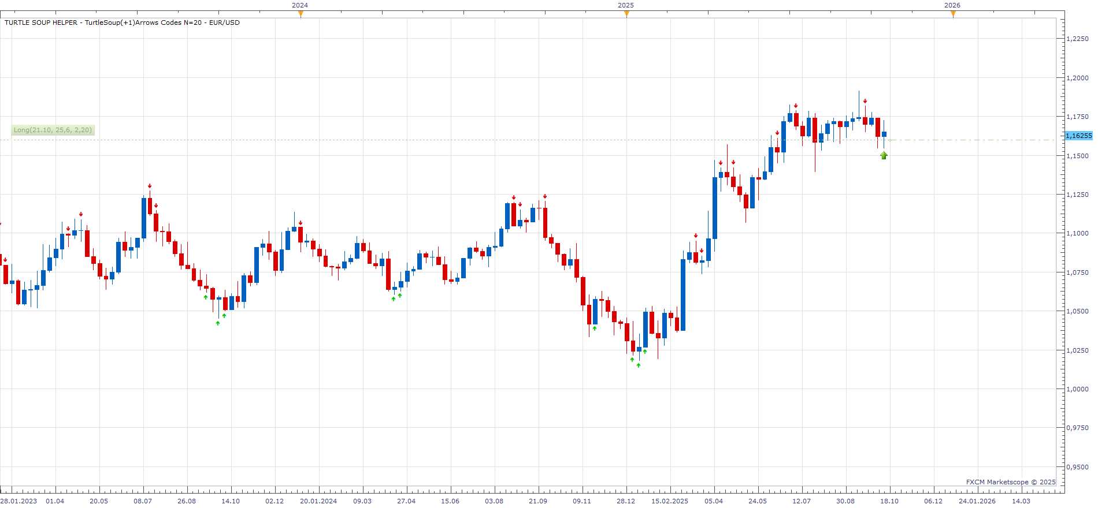Click the 20.01.2024 date label
Viewport: 1098px width, 508px height.
point(318,501)
